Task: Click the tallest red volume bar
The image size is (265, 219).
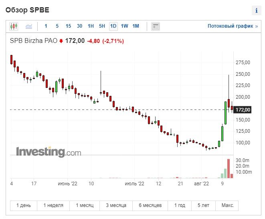Action: tap(229, 168)
